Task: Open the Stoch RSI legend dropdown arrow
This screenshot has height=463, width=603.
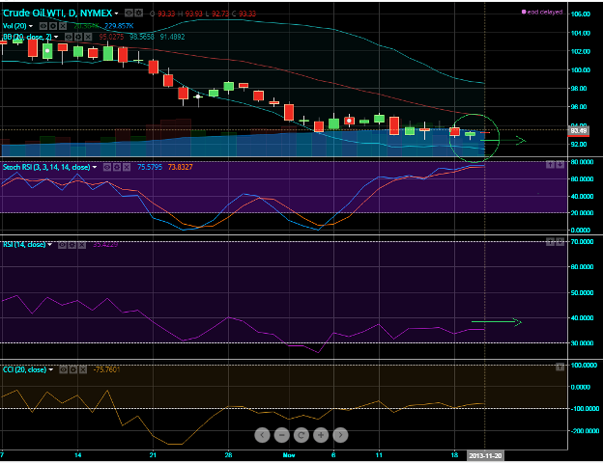Action: click(x=95, y=167)
